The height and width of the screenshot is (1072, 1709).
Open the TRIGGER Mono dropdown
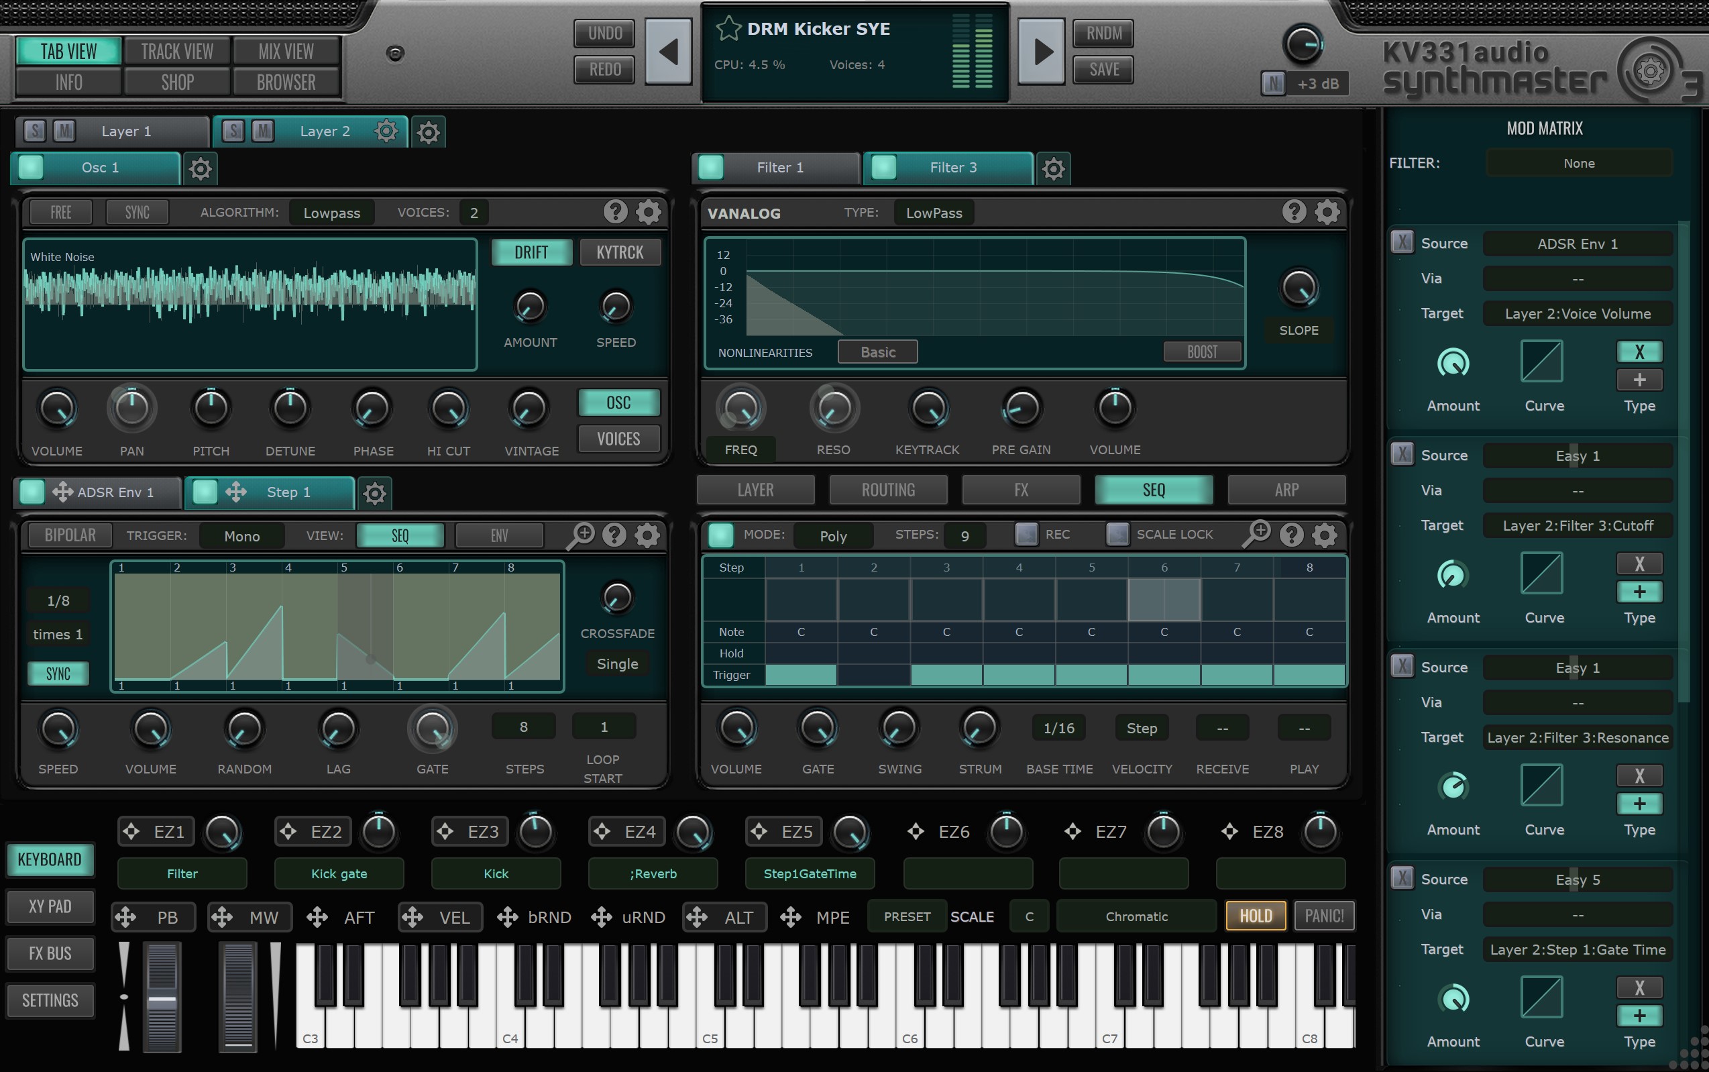(241, 536)
